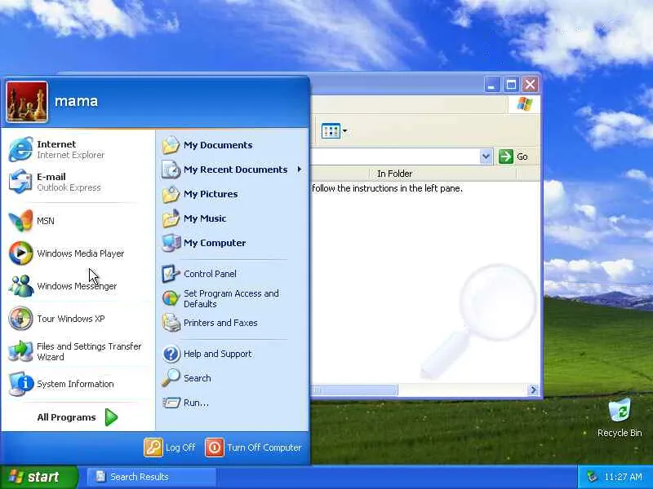653x489 pixels.
Task: Open My Documents folder
Action: click(207, 145)
